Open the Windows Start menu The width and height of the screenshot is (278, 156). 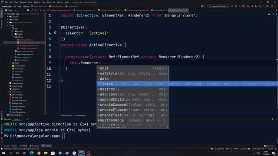coord(3,153)
